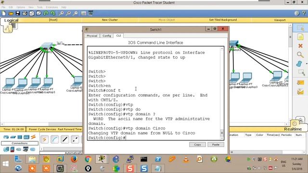Viewport: 308px width, 173px height.
Task: Click the help question mark icon
Action: 304,13
